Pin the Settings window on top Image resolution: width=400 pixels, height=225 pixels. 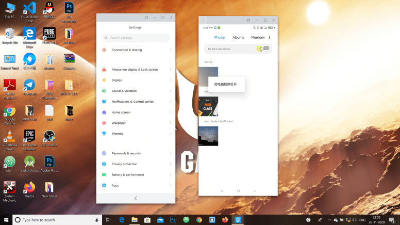coord(146,18)
